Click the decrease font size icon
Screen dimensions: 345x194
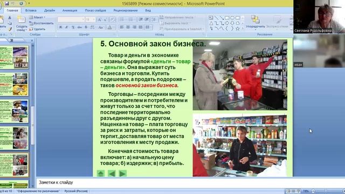(106, 19)
